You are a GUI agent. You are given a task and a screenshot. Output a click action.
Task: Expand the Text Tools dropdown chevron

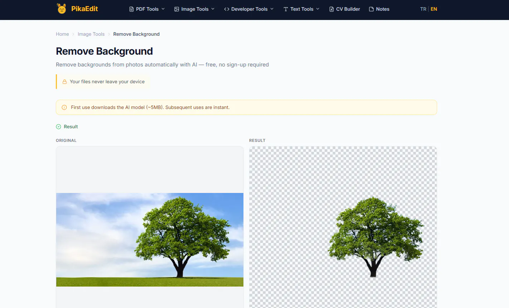pos(318,9)
